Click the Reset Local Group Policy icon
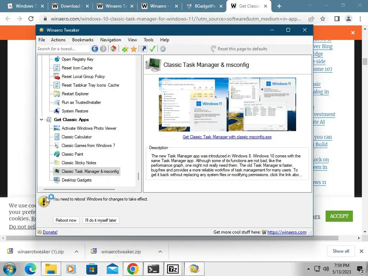 tap(57, 76)
